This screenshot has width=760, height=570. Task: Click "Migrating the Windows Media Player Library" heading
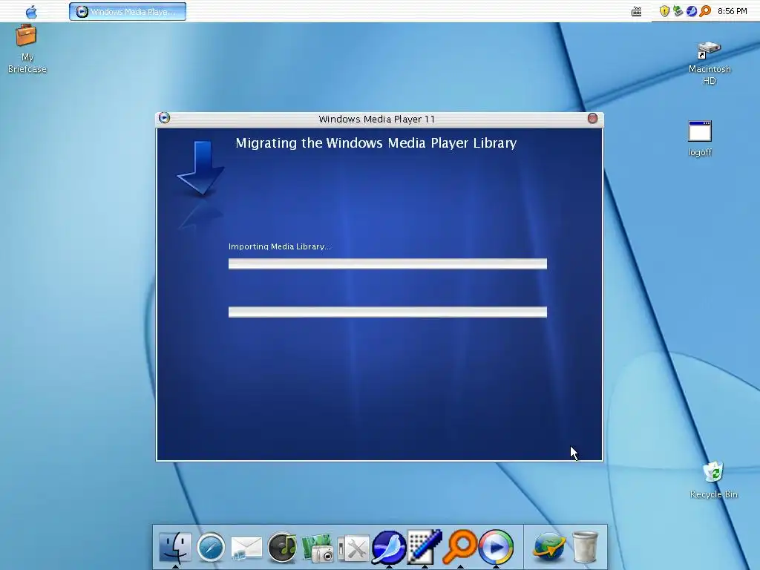[376, 143]
